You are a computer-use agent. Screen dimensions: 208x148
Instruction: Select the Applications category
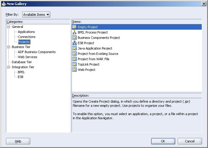[26, 32]
